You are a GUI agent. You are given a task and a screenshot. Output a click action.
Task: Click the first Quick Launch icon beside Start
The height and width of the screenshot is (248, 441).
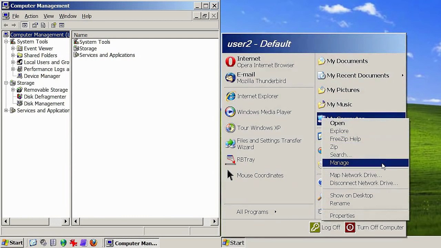tap(33, 243)
